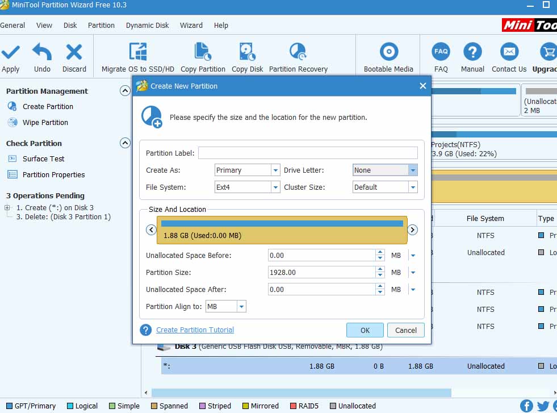This screenshot has height=413, width=557.
Task: Click the help question mark icon in dialog
Action: click(146, 330)
